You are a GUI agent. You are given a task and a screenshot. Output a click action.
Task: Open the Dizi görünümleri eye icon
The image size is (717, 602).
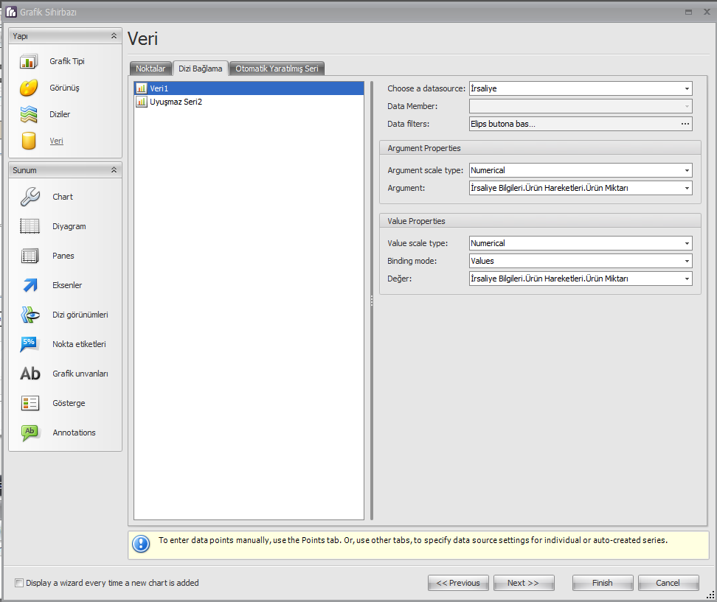tap(30, 315)
